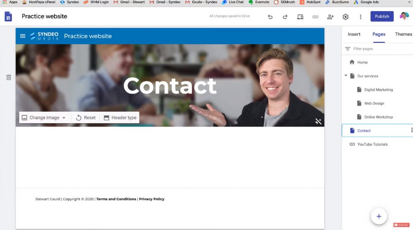Image resolution: width=413 pixels, height=230 pixels.
Task: Open the Terms and Conditions link
Action: point(116,199)
